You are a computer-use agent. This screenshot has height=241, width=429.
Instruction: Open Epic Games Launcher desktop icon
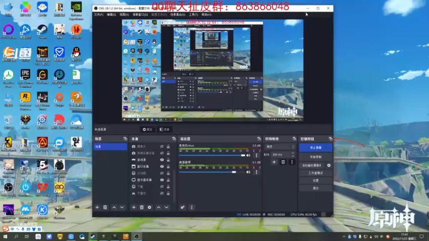pos(25,78)
